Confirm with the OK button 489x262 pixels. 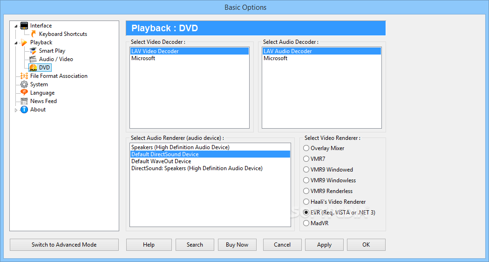coord(366,245)
